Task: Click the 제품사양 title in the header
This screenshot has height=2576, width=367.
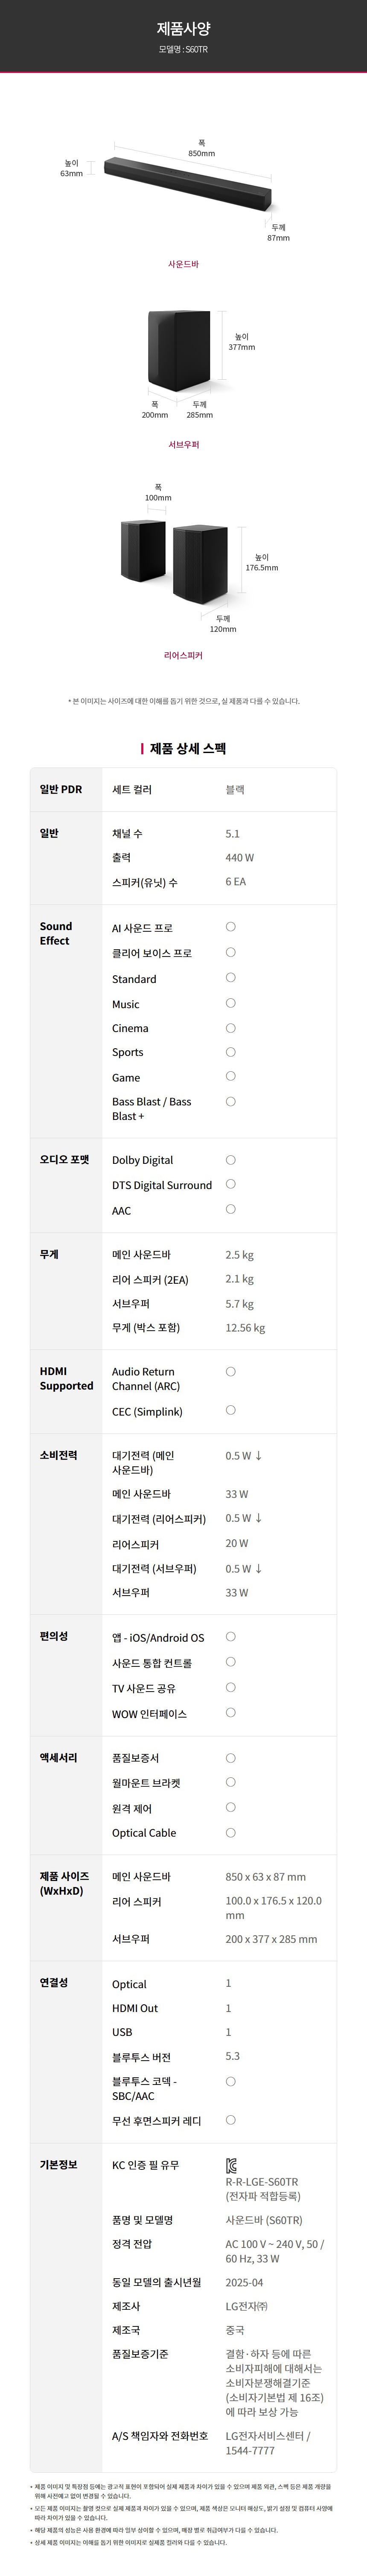Action: click(x=183, y=29)
